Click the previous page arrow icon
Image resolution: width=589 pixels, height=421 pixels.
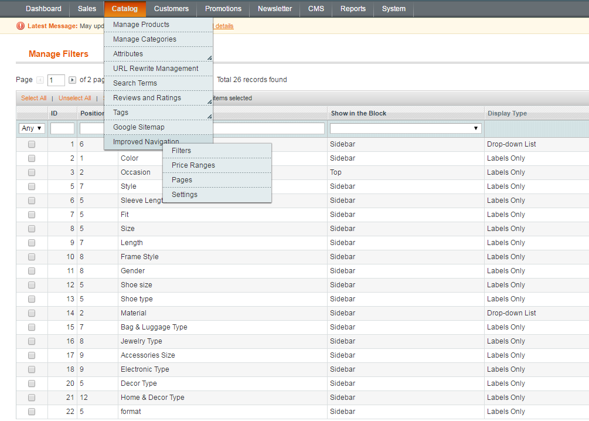[x=40, y=80]
